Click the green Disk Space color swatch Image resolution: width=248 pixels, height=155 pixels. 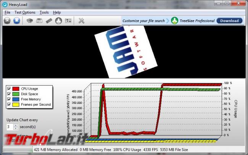tap(16, 94)
